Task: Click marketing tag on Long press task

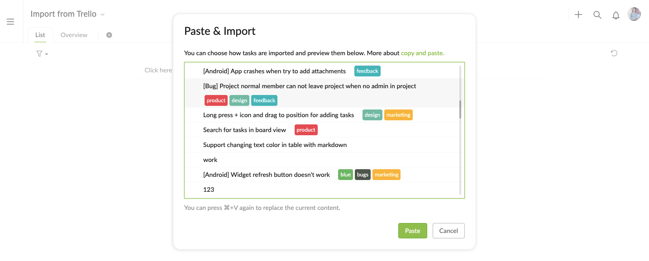Action: click(399, 115)
